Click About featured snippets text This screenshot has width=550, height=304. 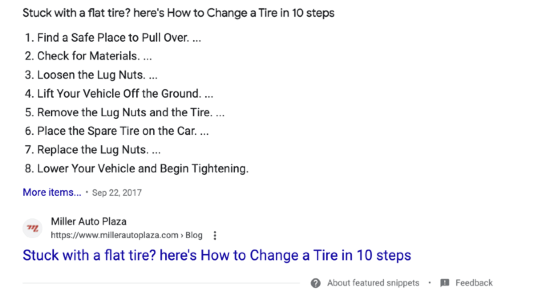[x=373, y=283]
